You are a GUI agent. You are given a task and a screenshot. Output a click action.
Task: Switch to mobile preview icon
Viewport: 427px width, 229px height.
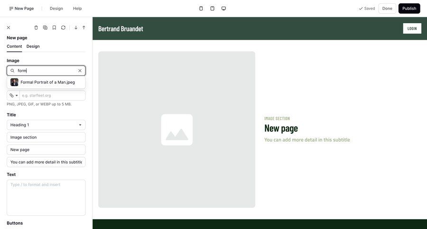tap(201, 9)
